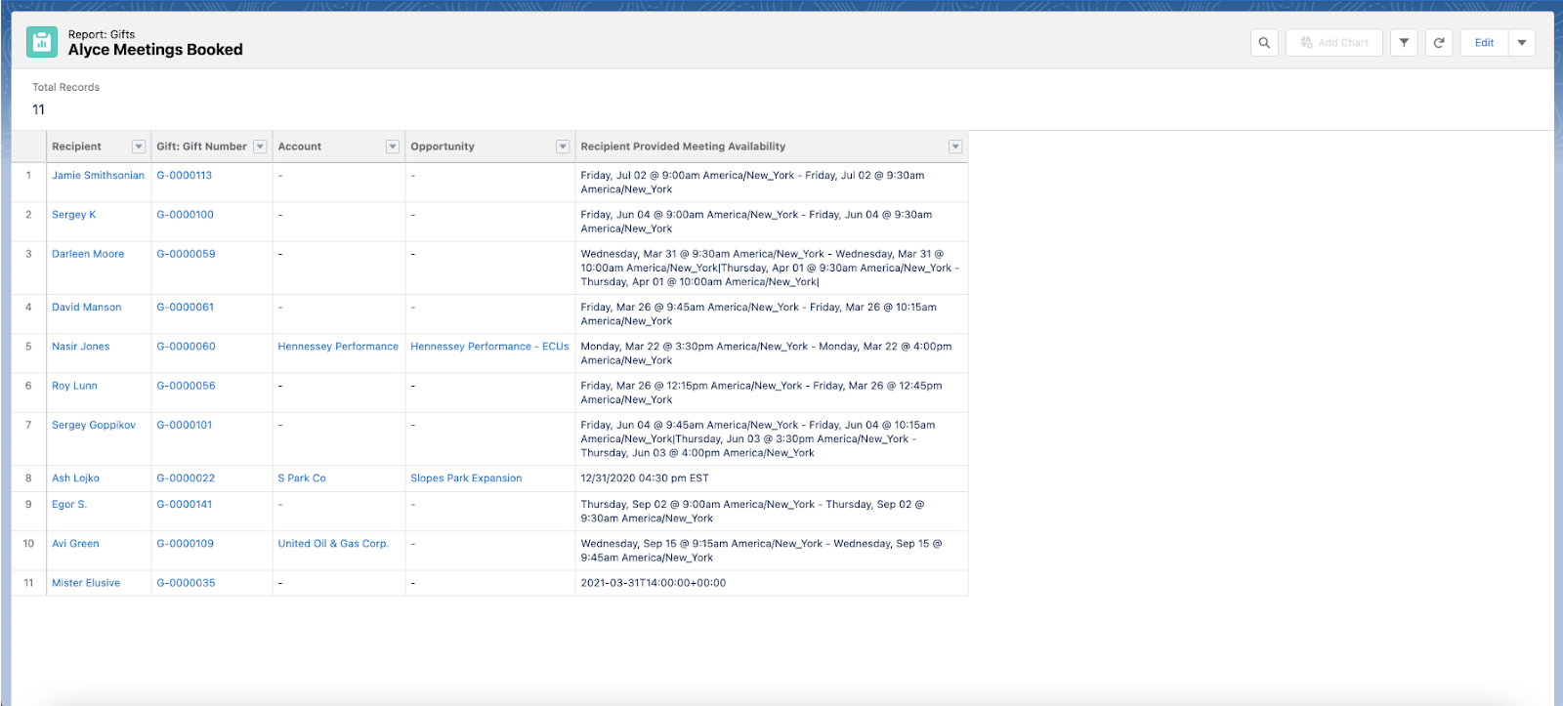This screenshot has width=1563, height=706.
Task: Open the David Manson recipient link
Action: pos(87,308)
